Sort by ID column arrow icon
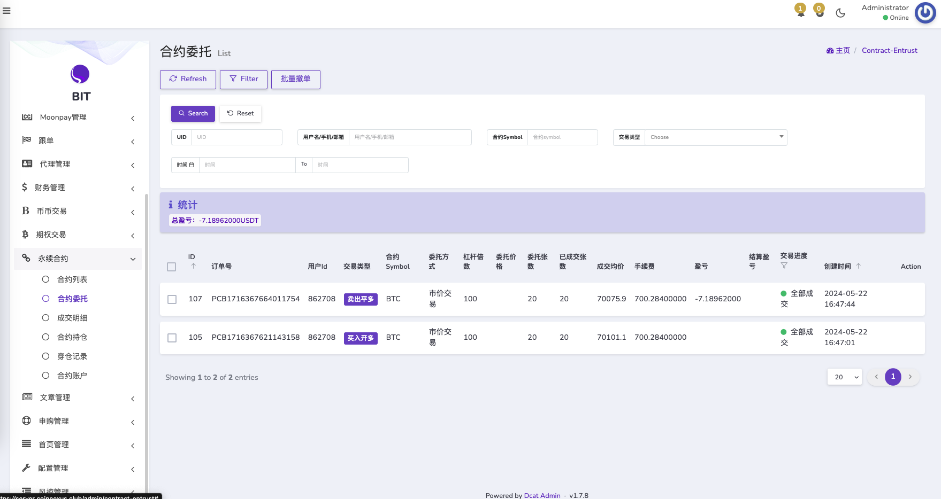 click(193, 266)
